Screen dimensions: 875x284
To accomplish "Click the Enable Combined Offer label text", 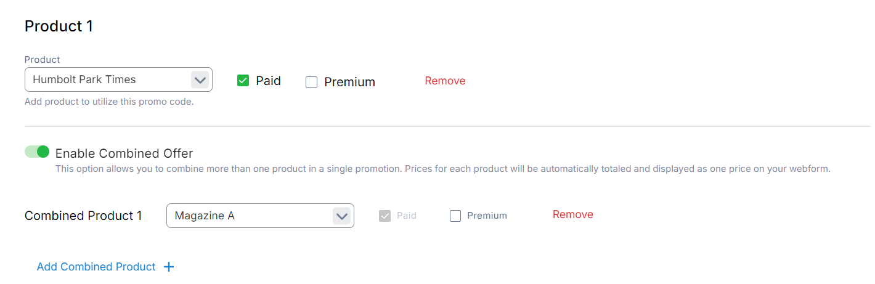I will click(124, 153).
